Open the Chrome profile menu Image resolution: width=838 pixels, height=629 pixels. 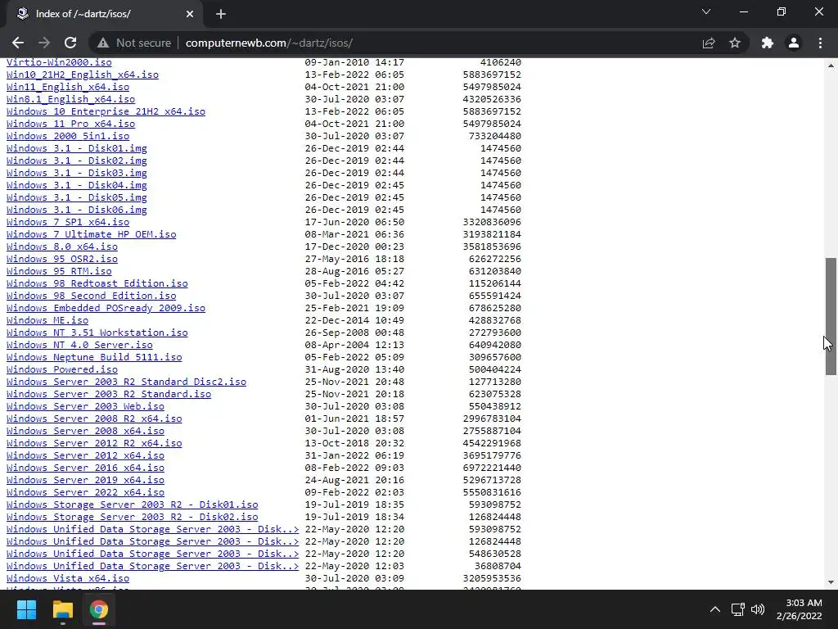coord(794,43)
